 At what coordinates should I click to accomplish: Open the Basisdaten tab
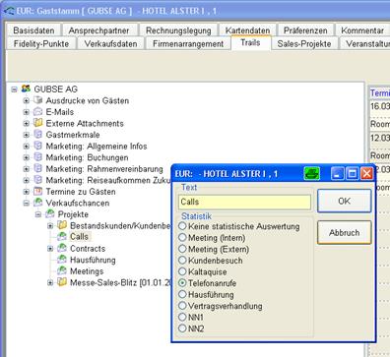[x=33, y=30]
